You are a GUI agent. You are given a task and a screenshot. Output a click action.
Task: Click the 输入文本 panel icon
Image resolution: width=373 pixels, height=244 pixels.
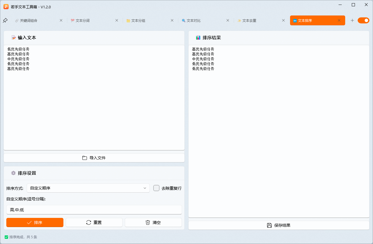[x=14, y=37]
